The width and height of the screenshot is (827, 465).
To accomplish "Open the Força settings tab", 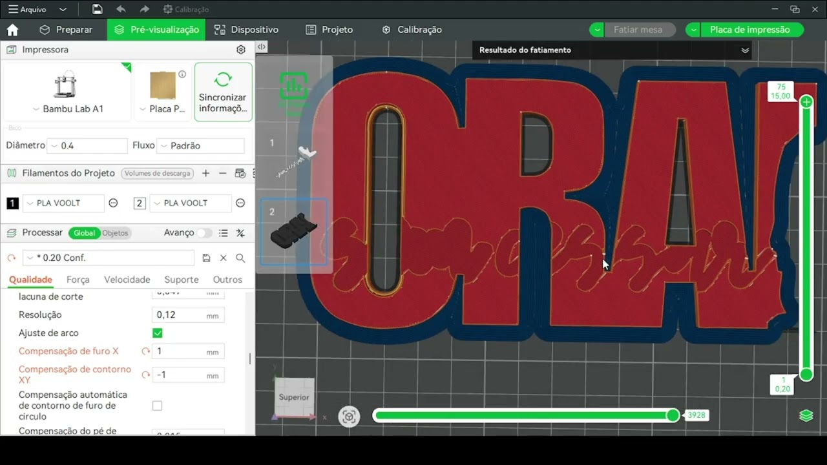I will (78, 280).
